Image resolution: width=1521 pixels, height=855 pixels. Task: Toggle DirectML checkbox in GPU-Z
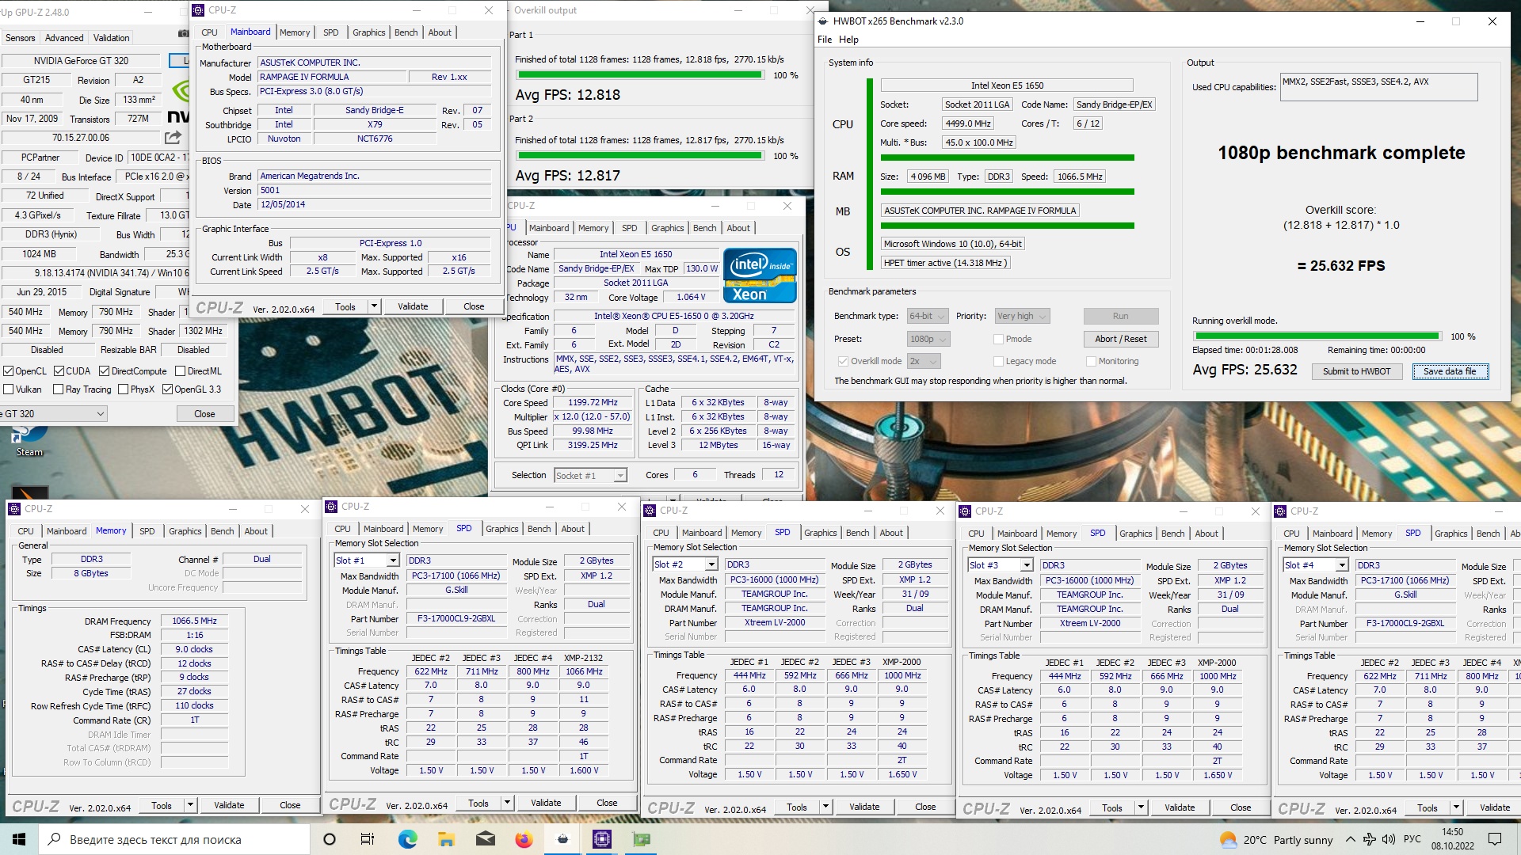coord(180,370)
